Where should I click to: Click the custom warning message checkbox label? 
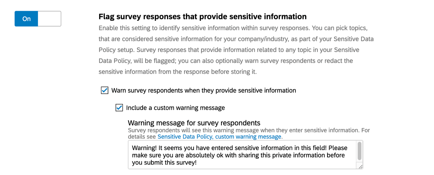coord(176,108)
